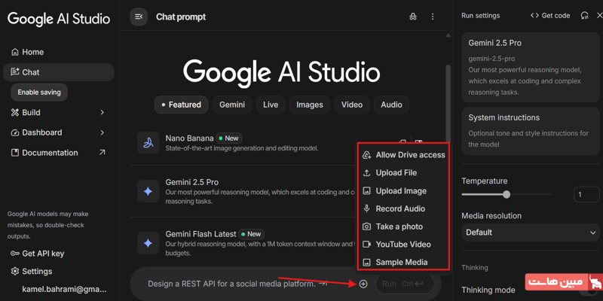
Task: Open the Media resolution dropdown
Action: [531, 233]
